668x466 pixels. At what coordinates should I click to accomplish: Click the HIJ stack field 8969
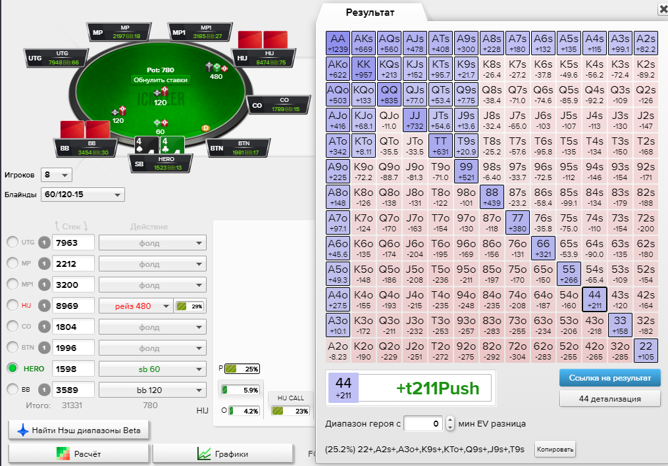click(x=73, y=306)
